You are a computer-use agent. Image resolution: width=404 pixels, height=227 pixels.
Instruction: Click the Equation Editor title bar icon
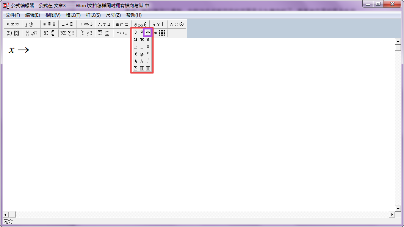[x=6, y=5]
